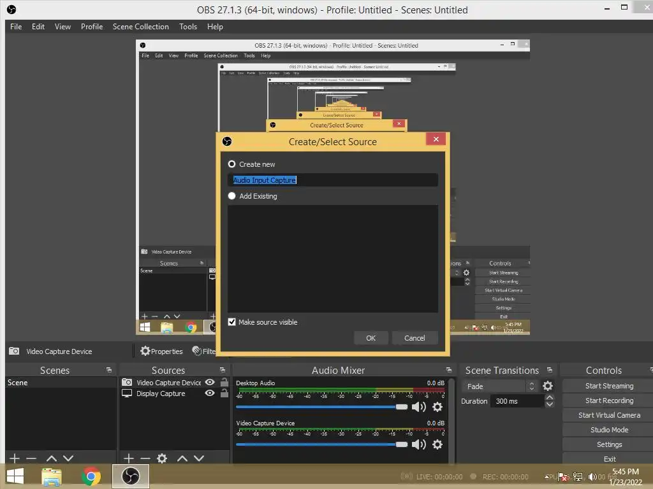This screenshot has width=653, height=489.
Task: Open the Fade transition dropdown
Action: [x=500, y=386]
